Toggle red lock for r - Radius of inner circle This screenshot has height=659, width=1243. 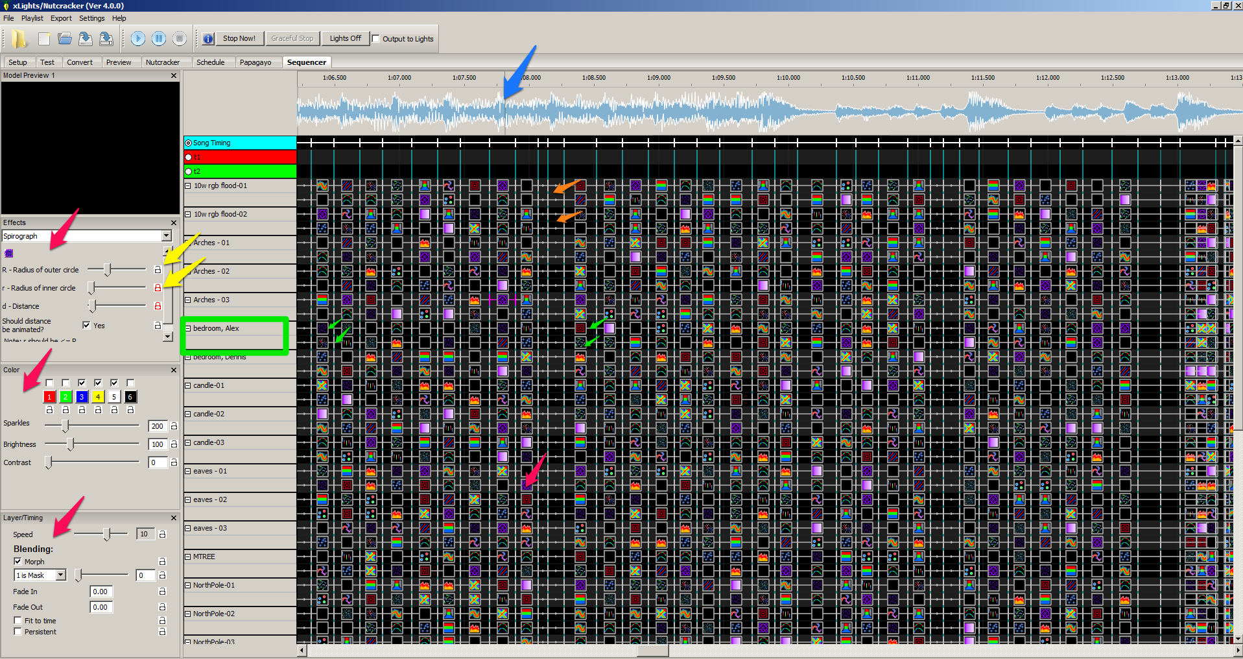[x=158, y=287]
